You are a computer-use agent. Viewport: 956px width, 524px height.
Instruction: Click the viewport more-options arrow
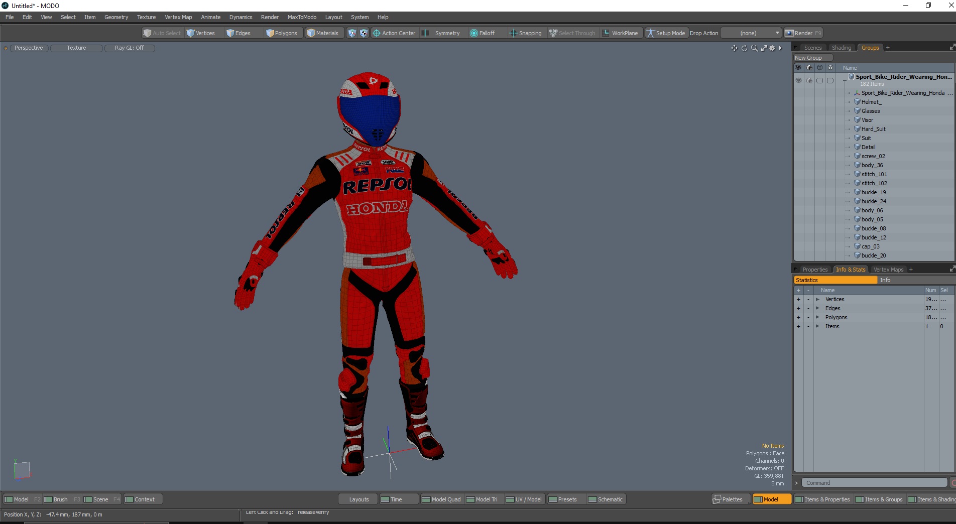point(780,48)
